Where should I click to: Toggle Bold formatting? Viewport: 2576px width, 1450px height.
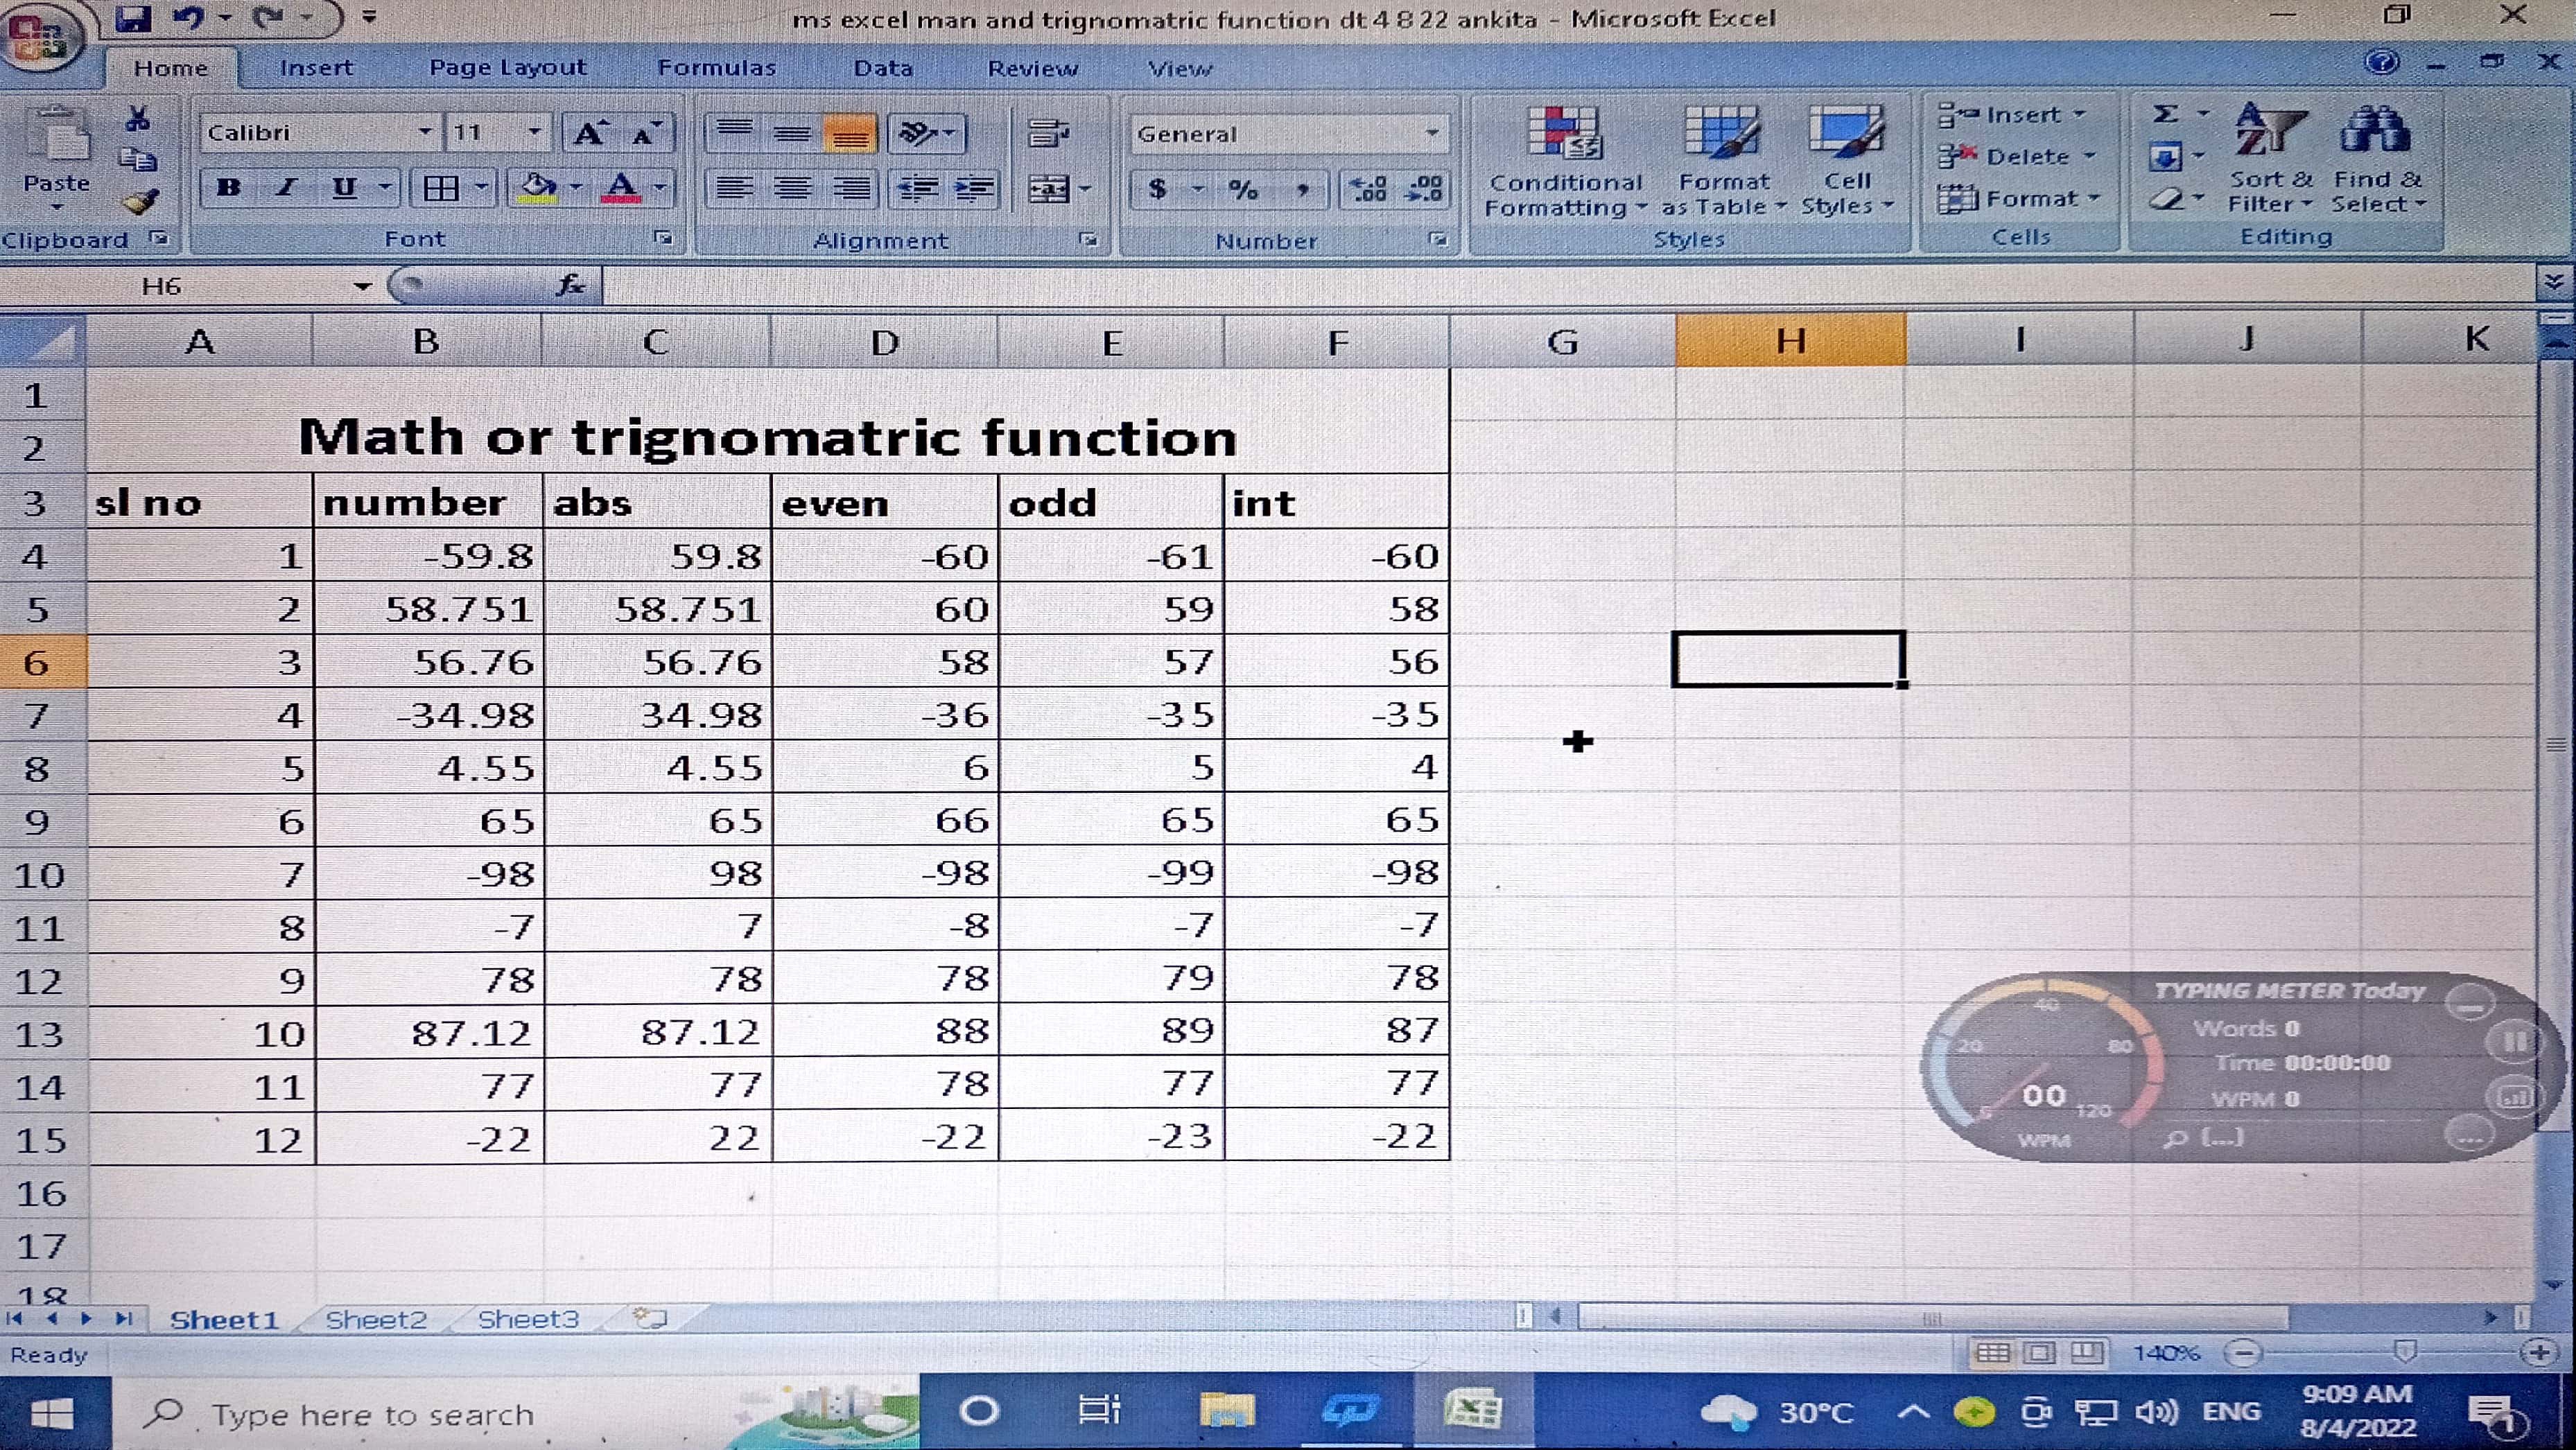tap(229, 188)
